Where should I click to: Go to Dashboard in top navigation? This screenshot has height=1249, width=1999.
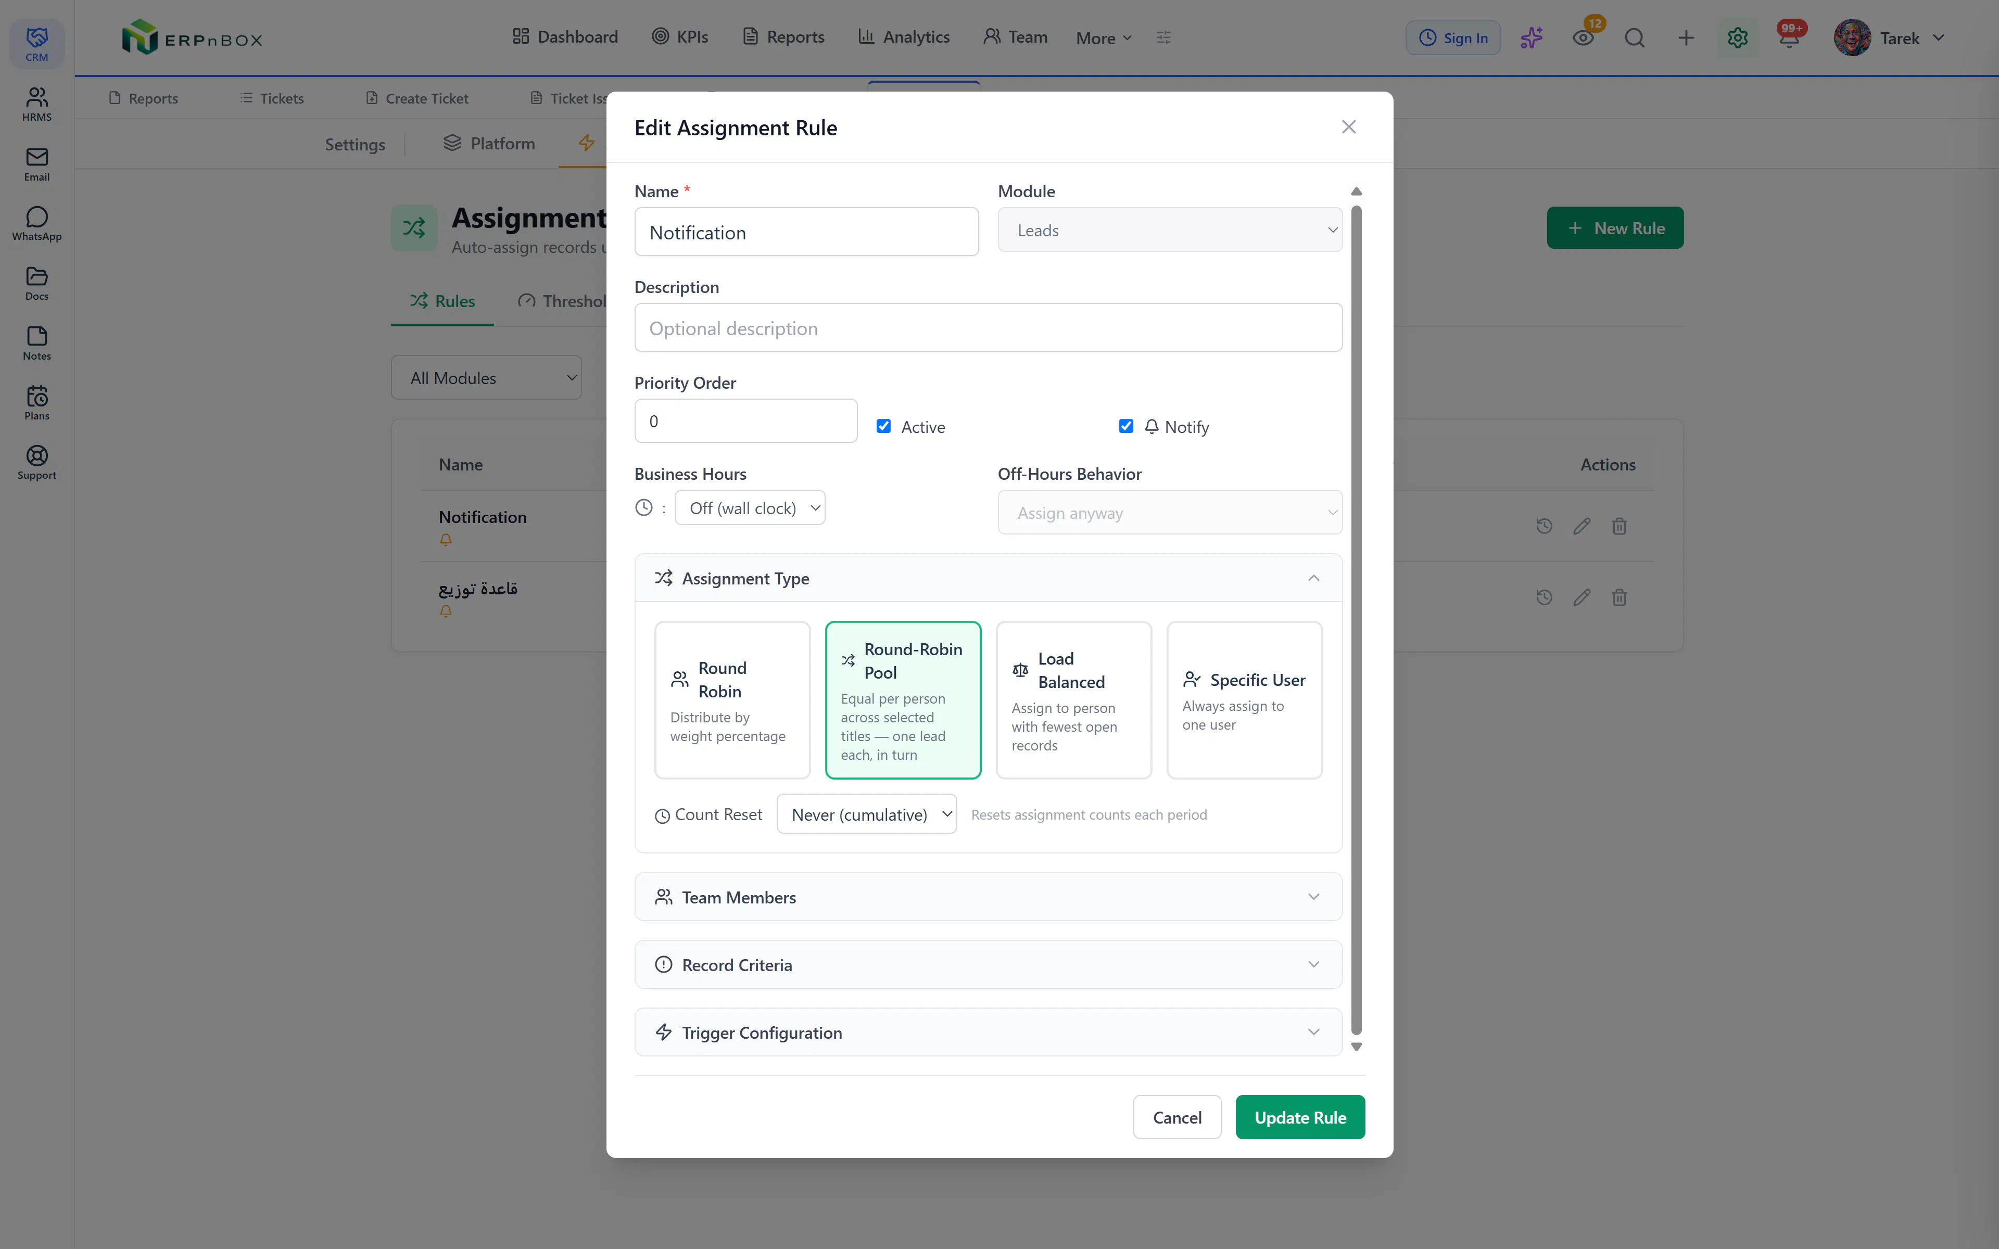[x=565, y=37]
